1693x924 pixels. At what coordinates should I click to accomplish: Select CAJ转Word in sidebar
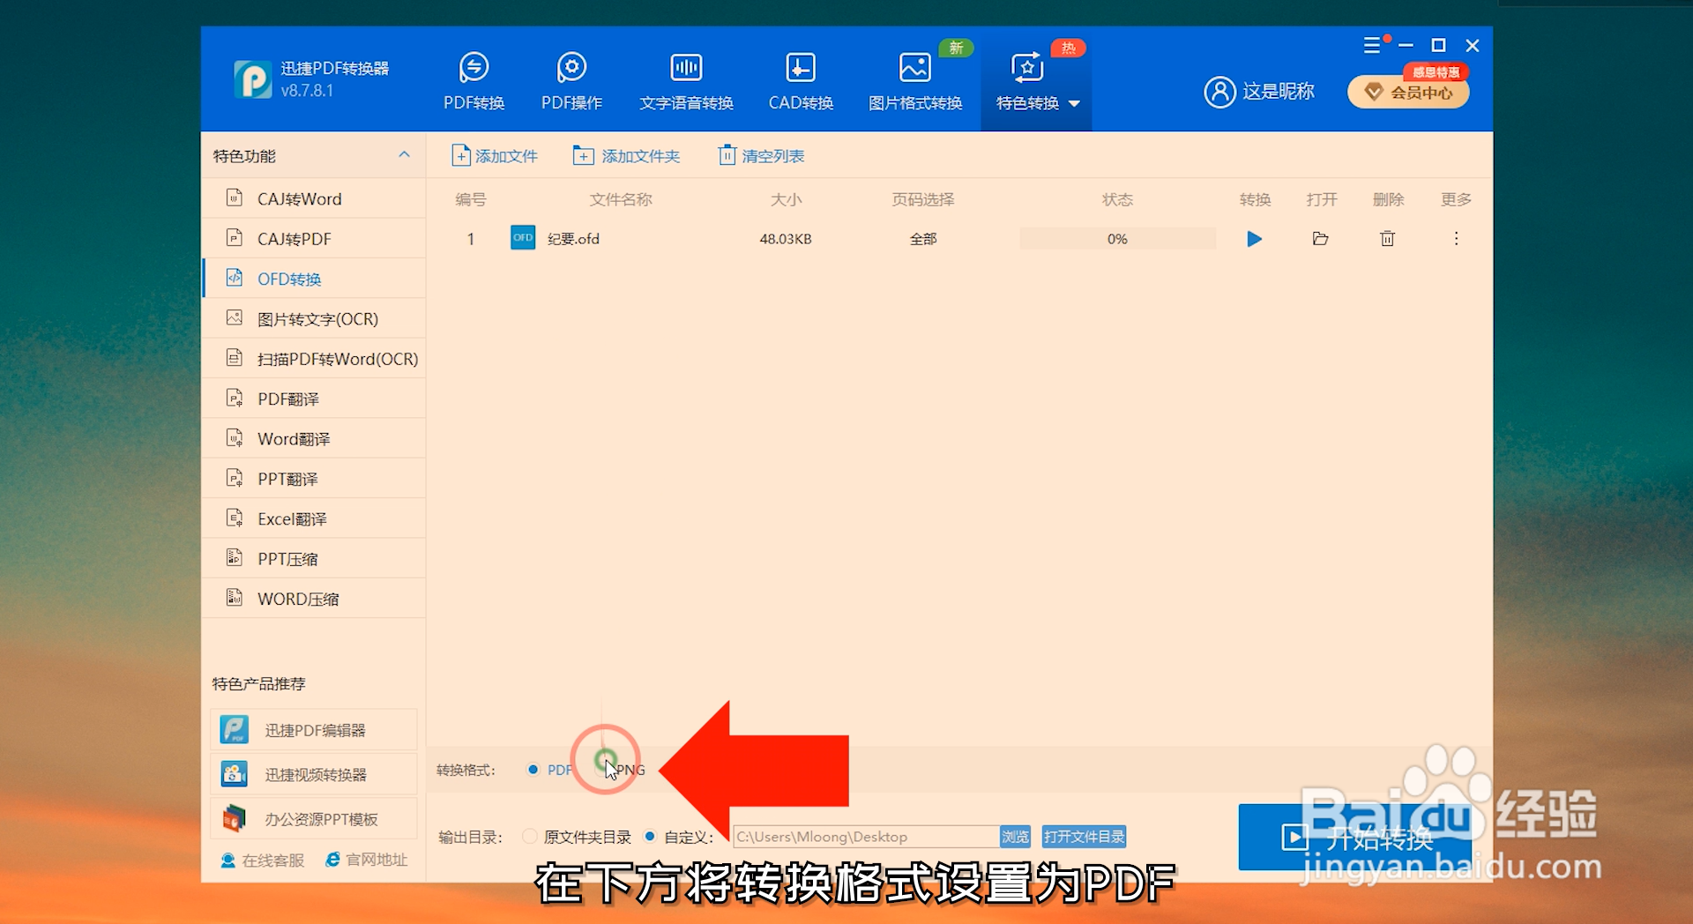[314, 198]
